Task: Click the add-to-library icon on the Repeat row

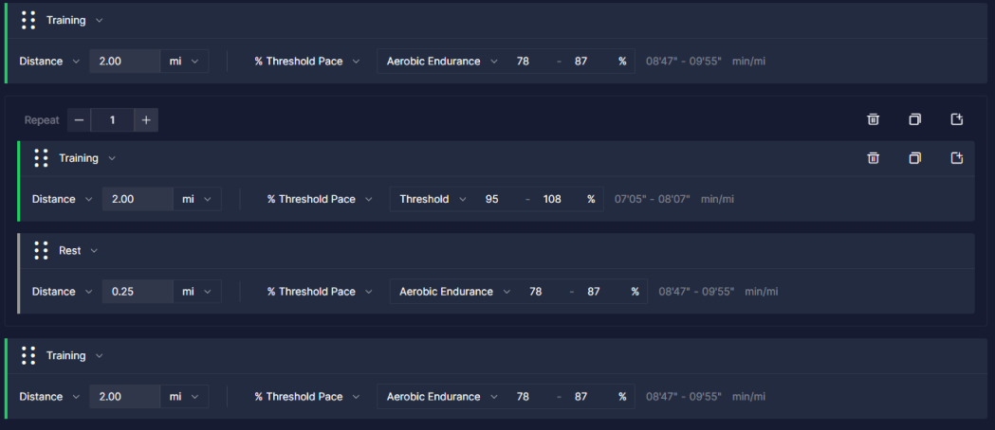Action: (x=957, y=119)
